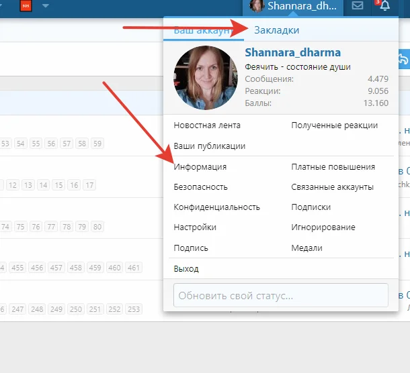The height and width of the screenshot is (373, 410).
Task: Click Выход to log out
Action: [x=186, y=269]
